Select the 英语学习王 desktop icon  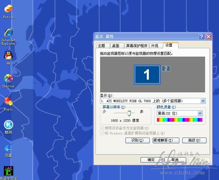coord(8,171)
